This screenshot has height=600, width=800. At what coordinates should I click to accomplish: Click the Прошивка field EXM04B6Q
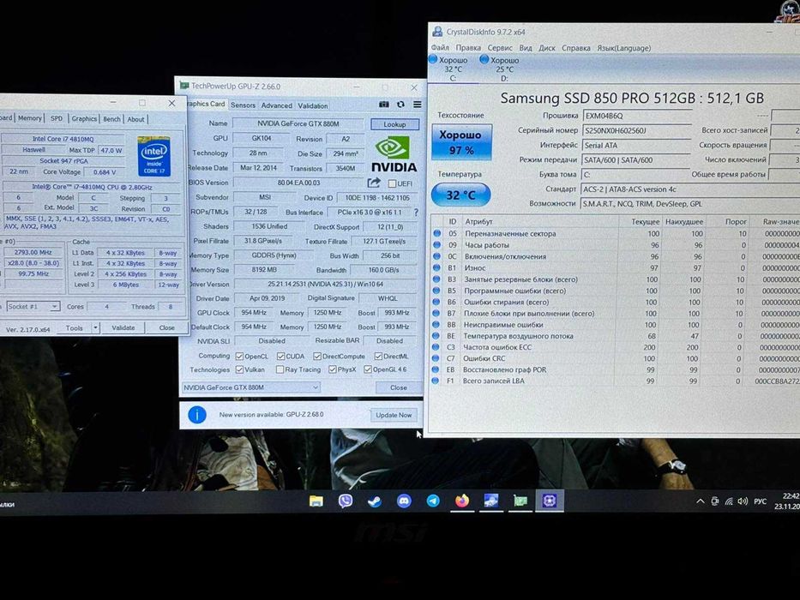637,116
